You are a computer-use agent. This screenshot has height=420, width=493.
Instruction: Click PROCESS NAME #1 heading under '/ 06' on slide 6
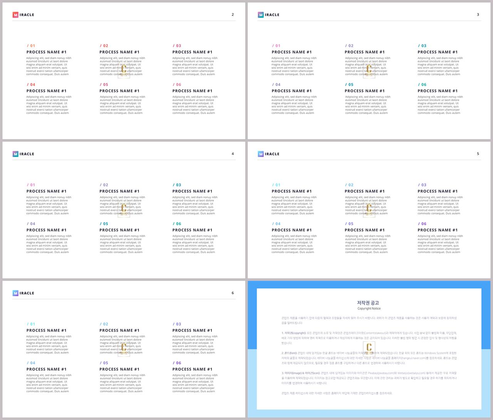pyautogui.click(x=192, y=369)
